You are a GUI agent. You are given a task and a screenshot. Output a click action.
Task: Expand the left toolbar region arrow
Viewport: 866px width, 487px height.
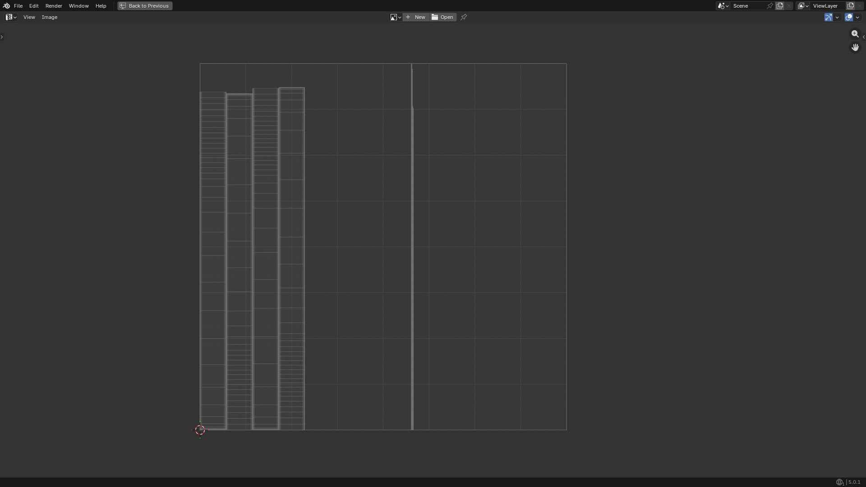pos(2,37)
